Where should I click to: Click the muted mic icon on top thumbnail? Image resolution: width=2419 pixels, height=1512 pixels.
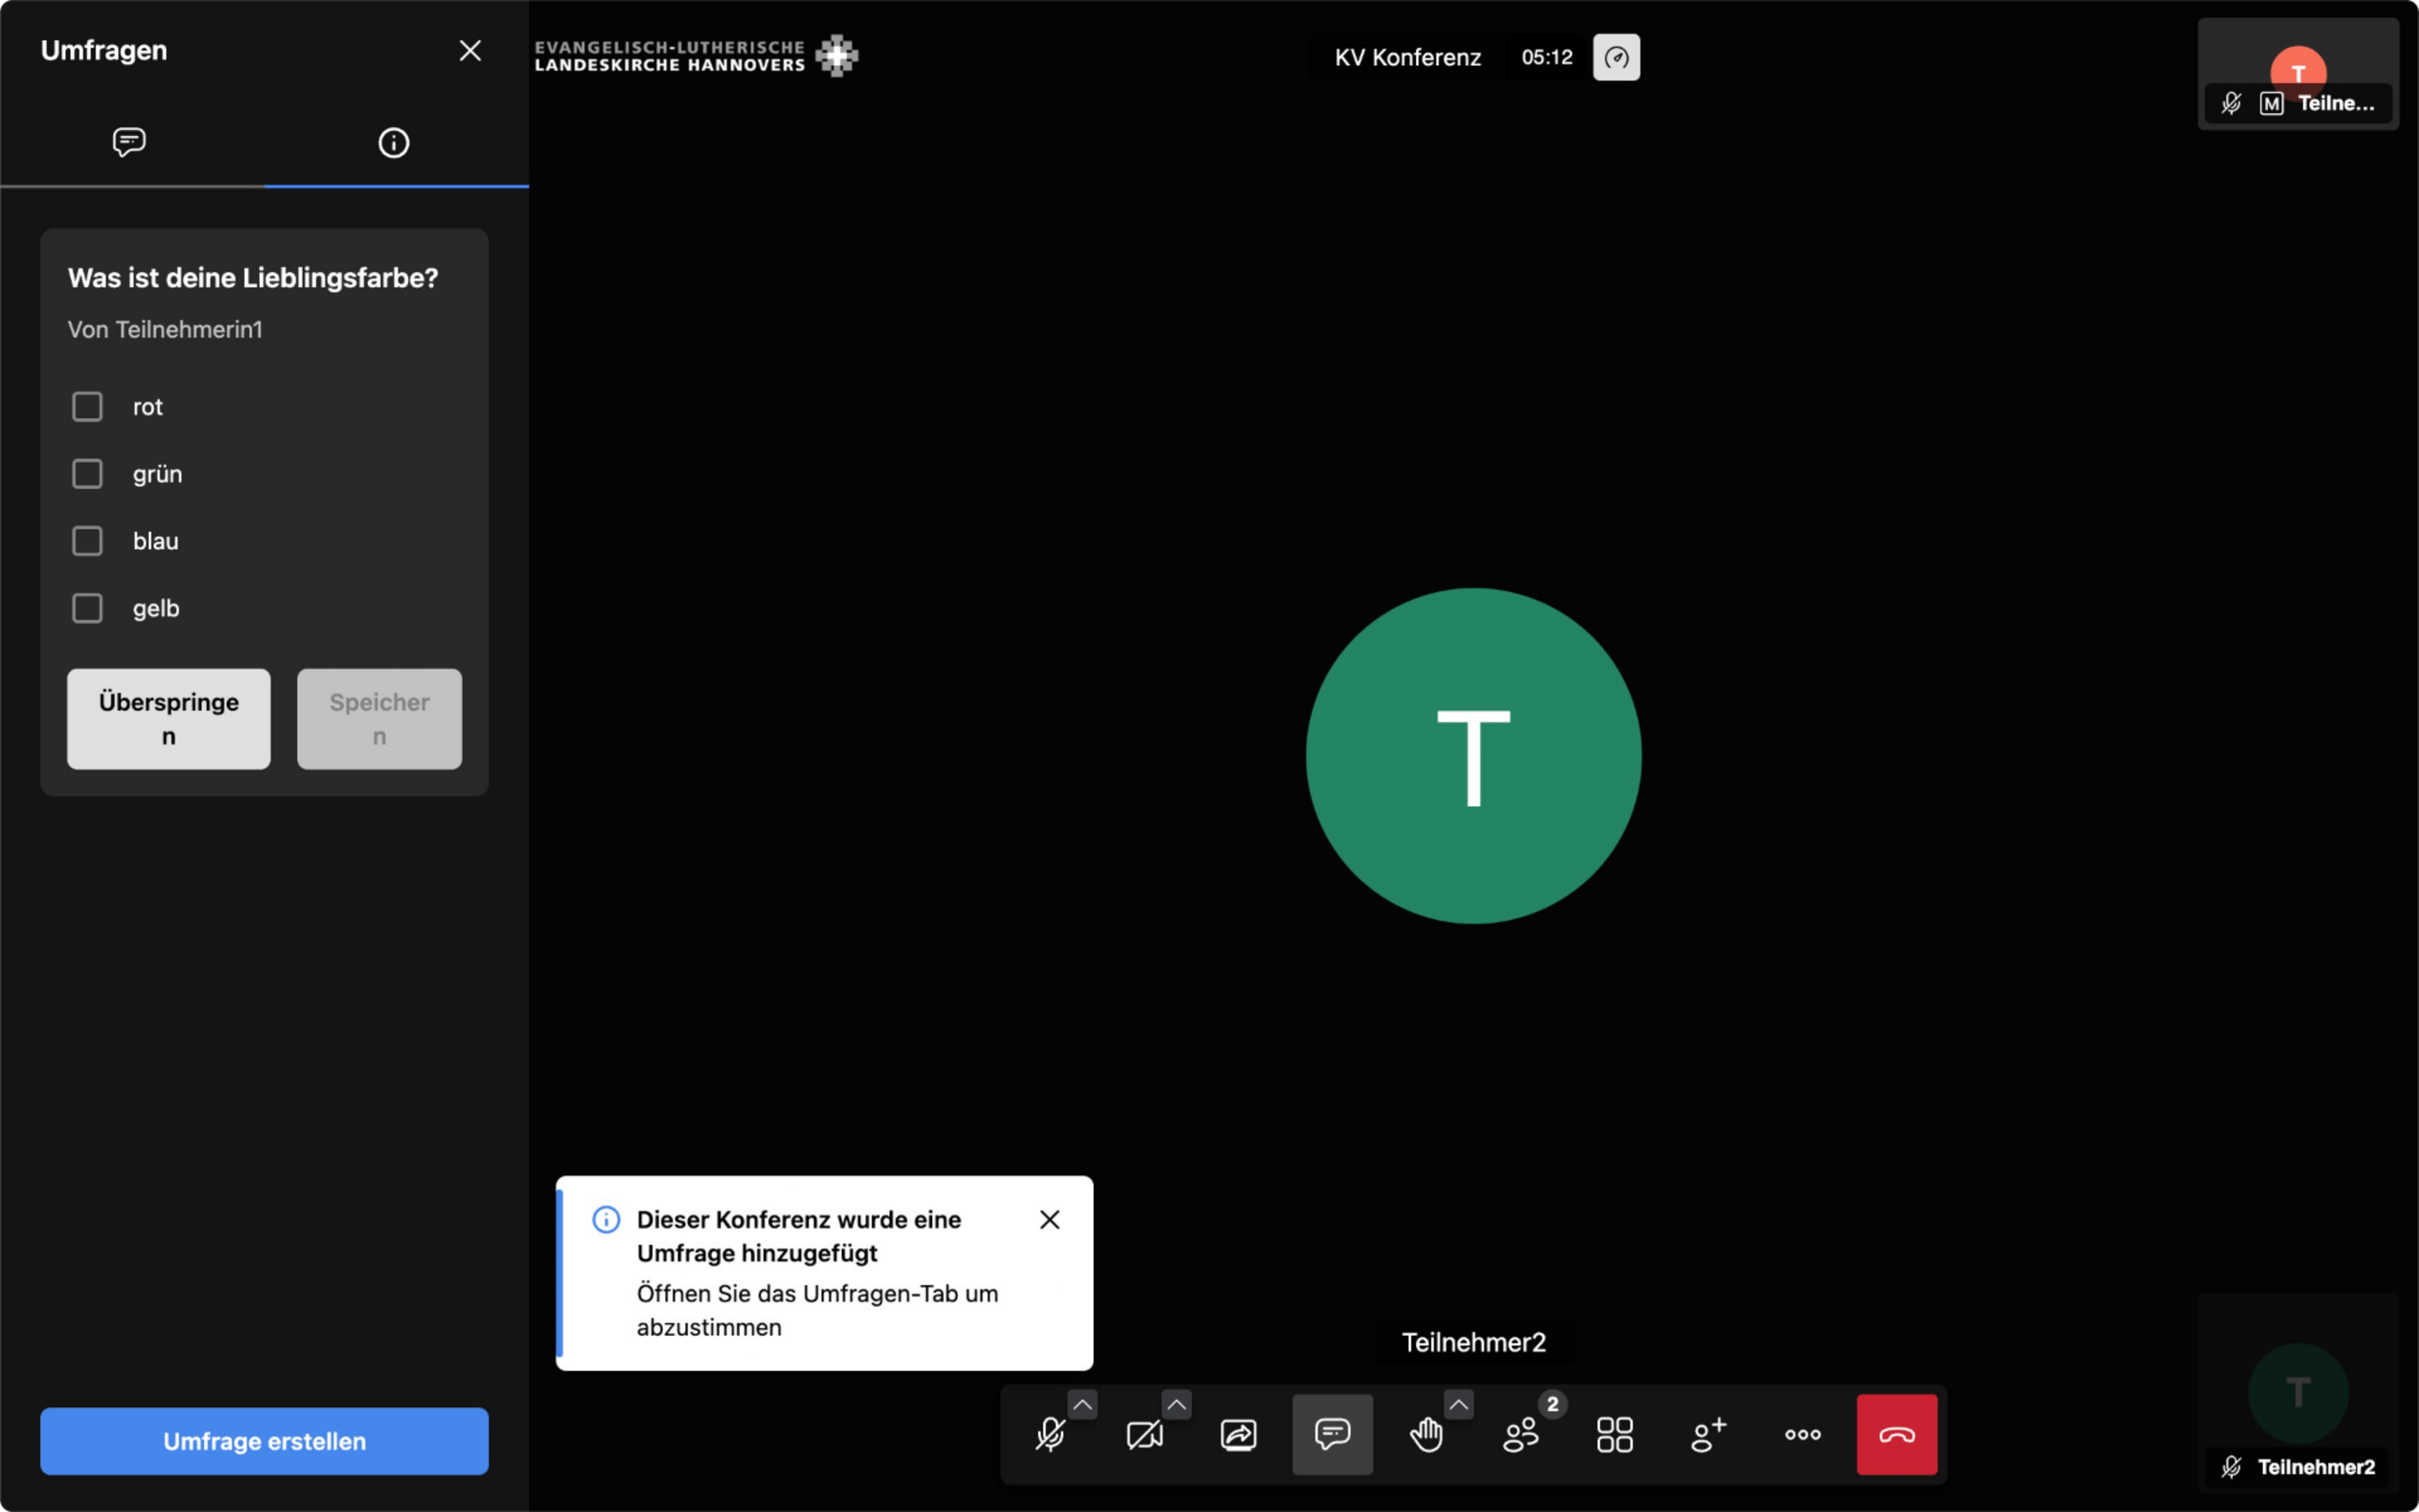tap(2231, 103)
